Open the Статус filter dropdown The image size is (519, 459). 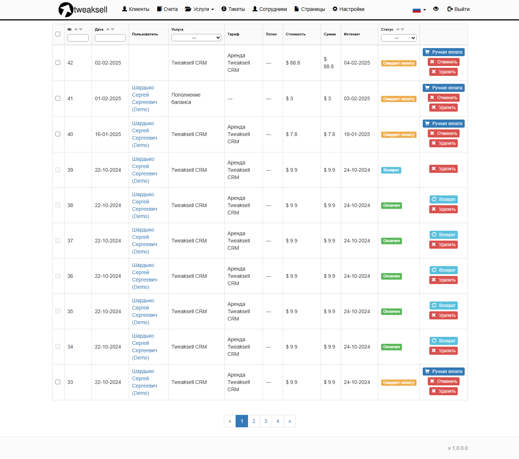tap(399, 38)
